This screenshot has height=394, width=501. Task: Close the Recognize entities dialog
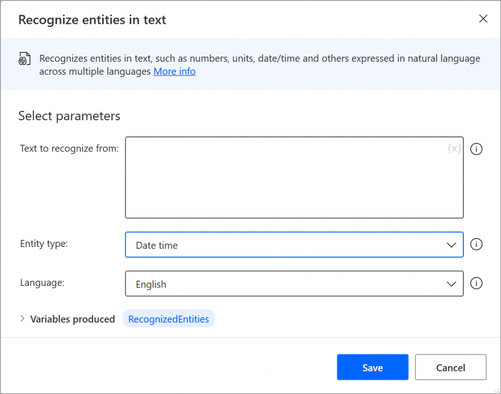point(483,19)
